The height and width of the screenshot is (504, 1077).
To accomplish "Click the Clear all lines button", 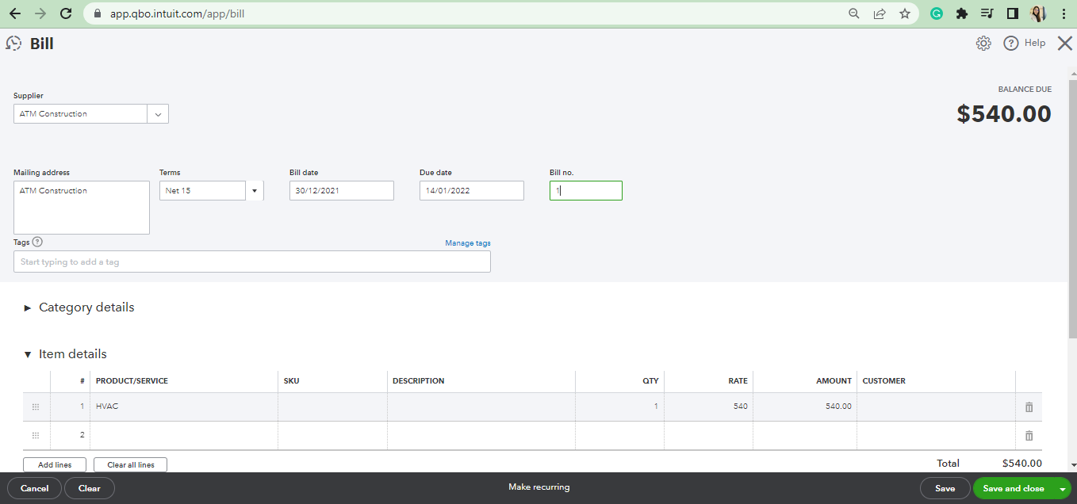I will click(x=130, y=465).
